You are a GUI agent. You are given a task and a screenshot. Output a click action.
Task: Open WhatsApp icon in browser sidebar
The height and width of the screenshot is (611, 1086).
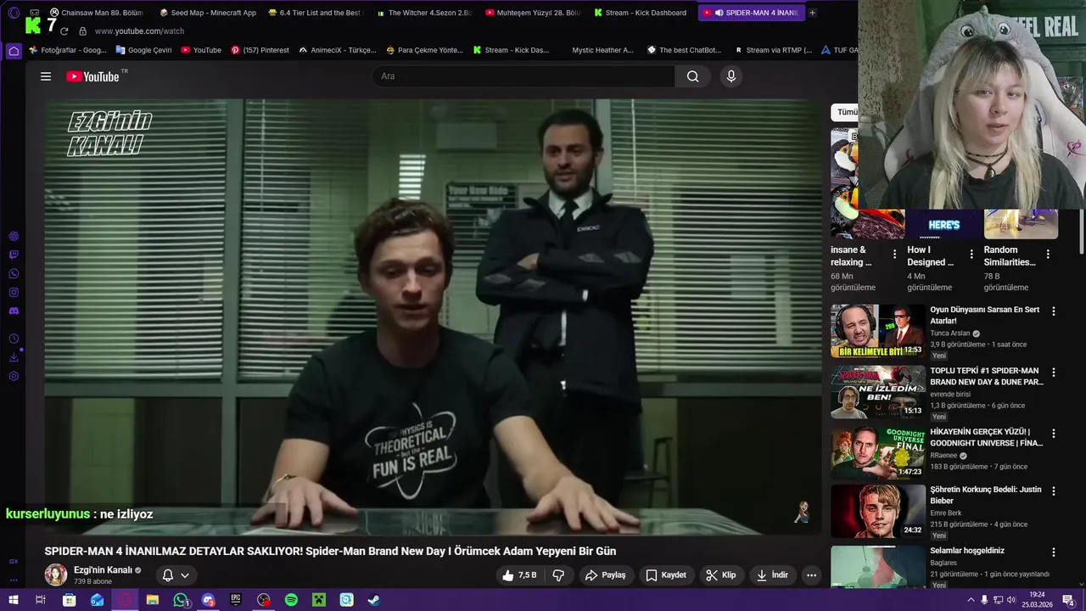coord(14,273)
